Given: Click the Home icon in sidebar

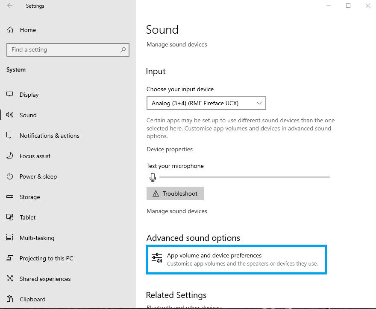Looking at the screenshot, I should 10,30.
